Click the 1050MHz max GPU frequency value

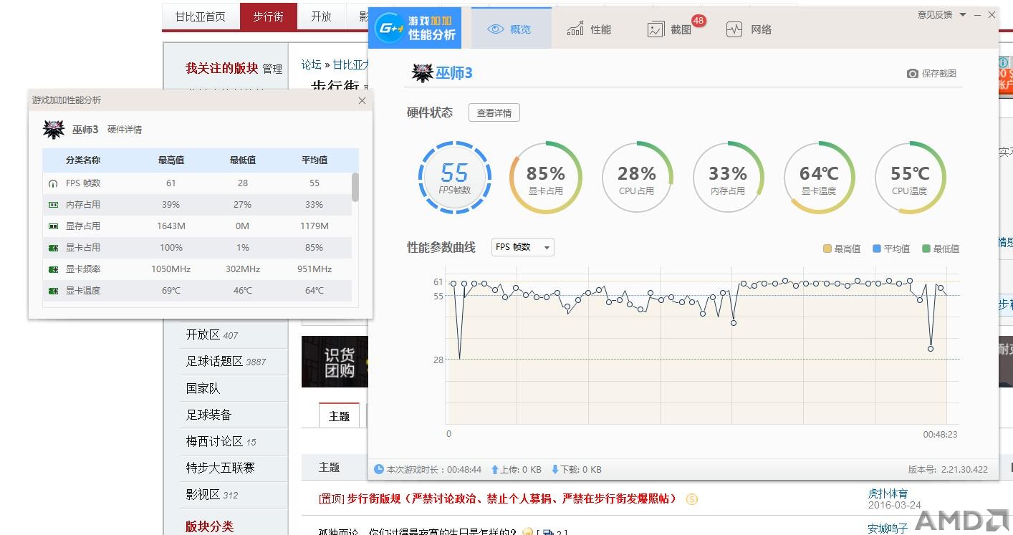[x=171, y=269]
